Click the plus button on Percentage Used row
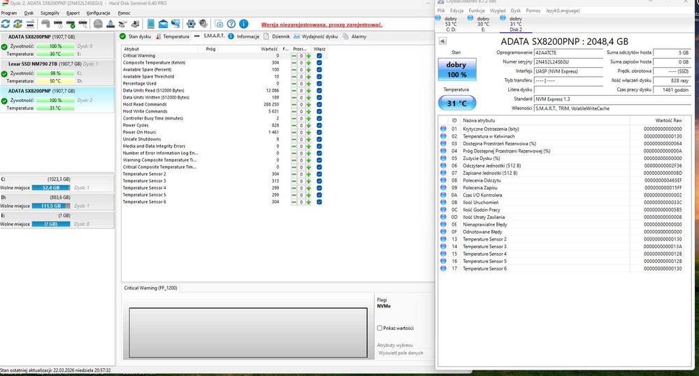 pos(308,84)
